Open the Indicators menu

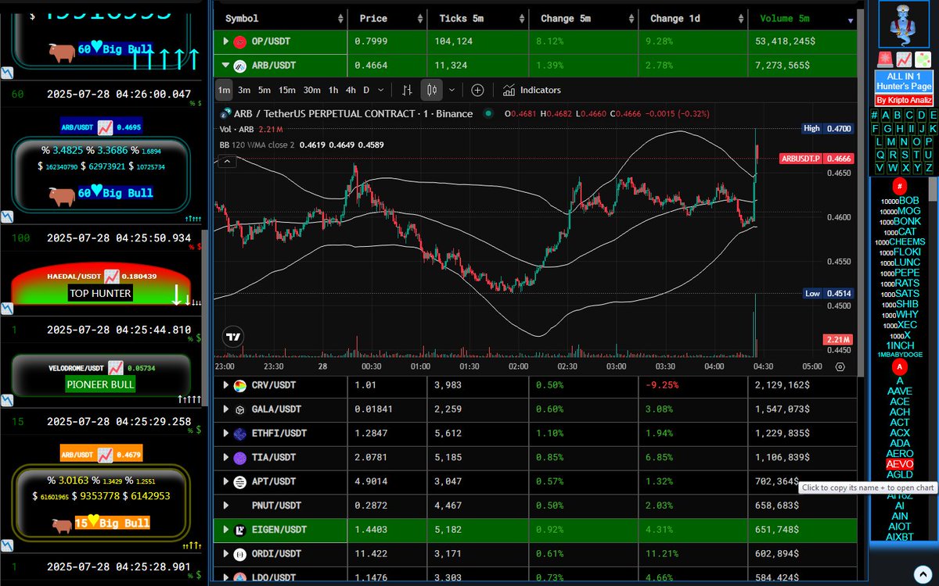[532, 90]
